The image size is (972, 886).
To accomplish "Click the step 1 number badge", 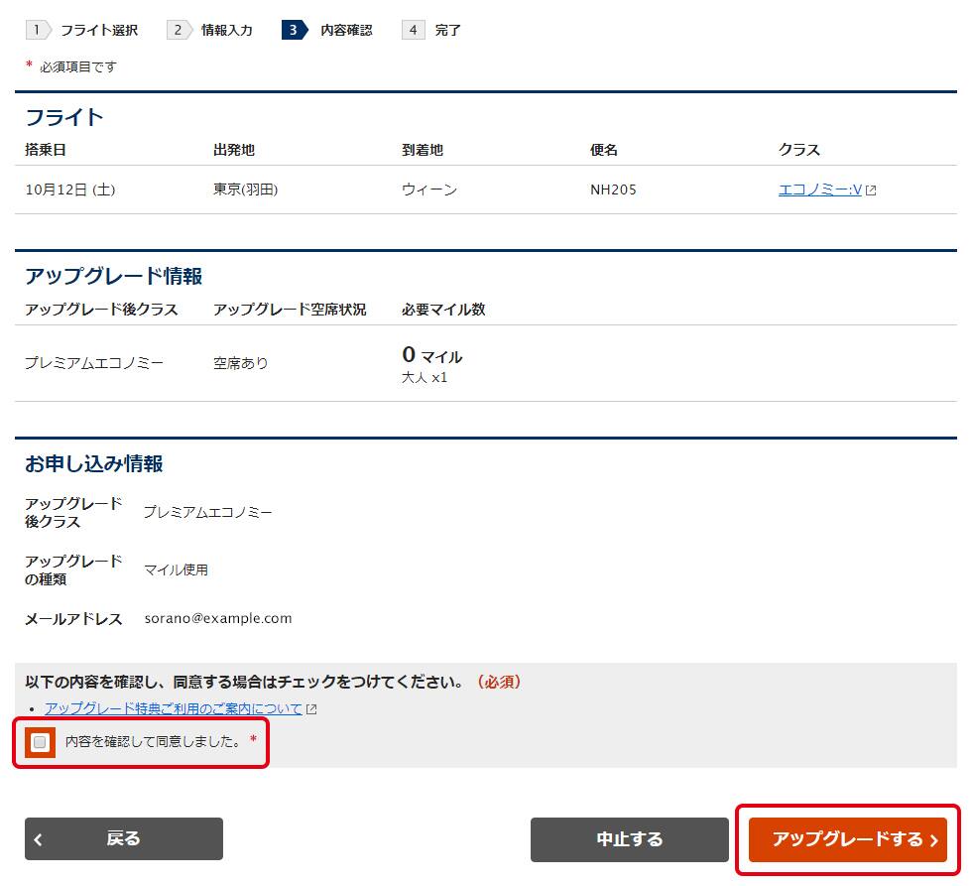I will coord(37,30).
